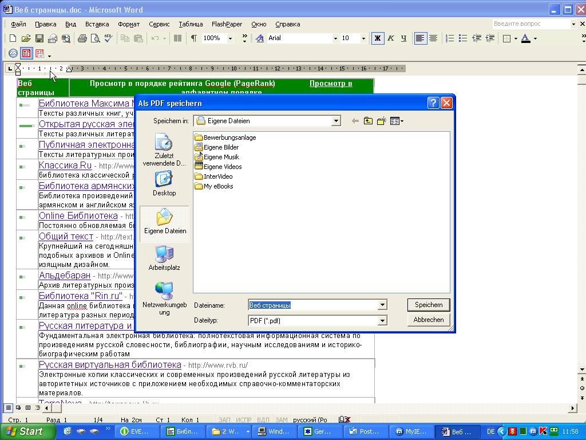Click the Dateiname input field

click(x=313, y=305)
